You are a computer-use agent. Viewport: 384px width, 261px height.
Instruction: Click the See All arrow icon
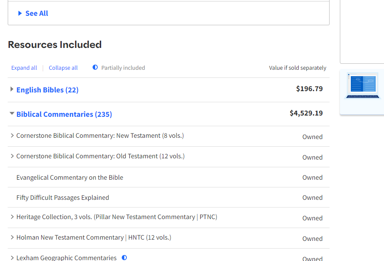[20, 13]
